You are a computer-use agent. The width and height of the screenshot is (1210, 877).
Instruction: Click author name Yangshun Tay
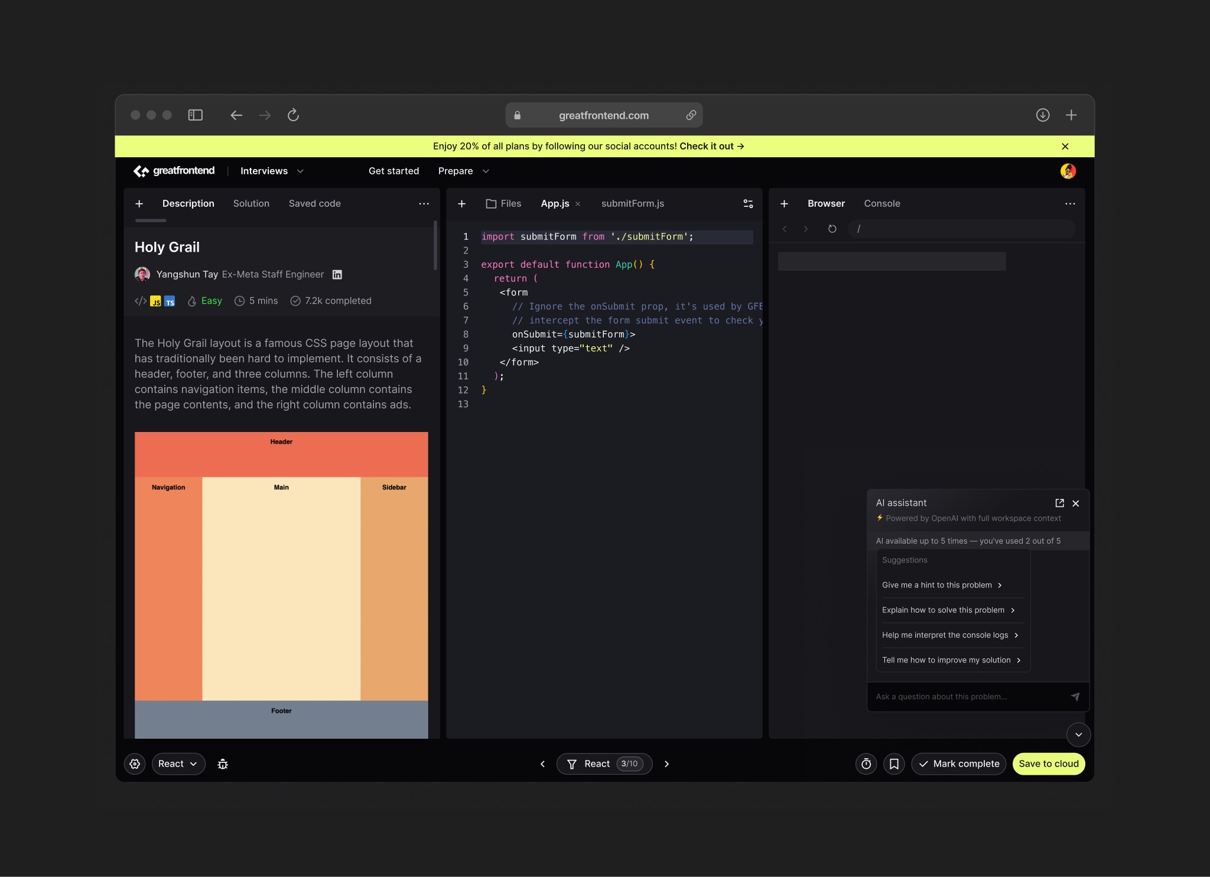187,275
